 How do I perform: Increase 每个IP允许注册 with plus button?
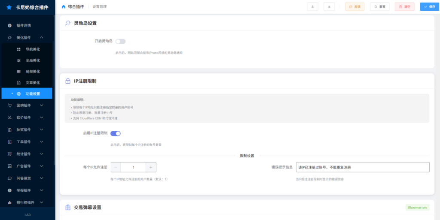[151, 167]
